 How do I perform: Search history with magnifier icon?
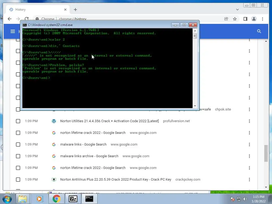click(x=259, y=31)
